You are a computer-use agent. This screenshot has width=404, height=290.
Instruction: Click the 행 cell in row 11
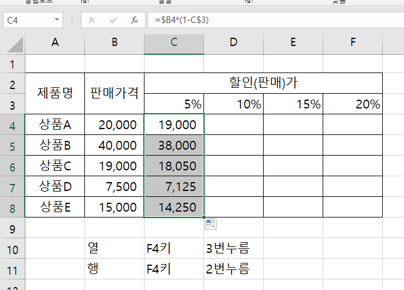(x=114, y=269)
